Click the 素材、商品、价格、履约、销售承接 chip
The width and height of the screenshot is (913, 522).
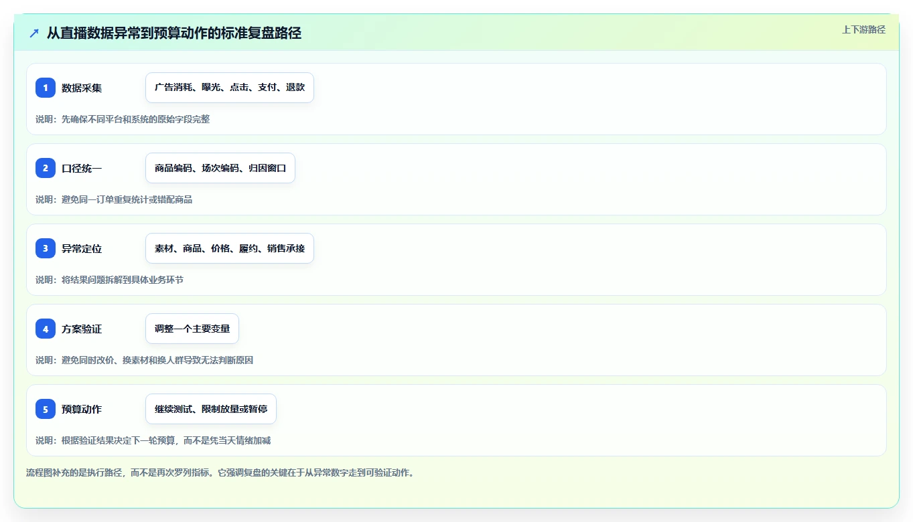click(x=230, y=248)
